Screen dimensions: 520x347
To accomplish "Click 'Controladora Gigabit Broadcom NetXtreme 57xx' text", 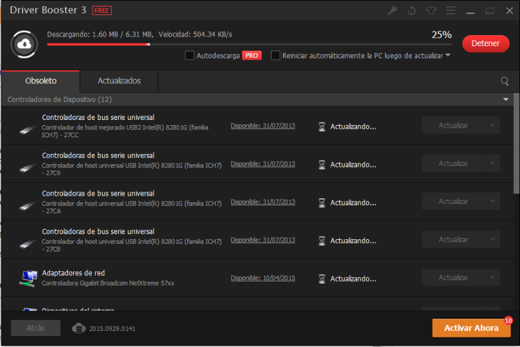I will coord(108,284).
